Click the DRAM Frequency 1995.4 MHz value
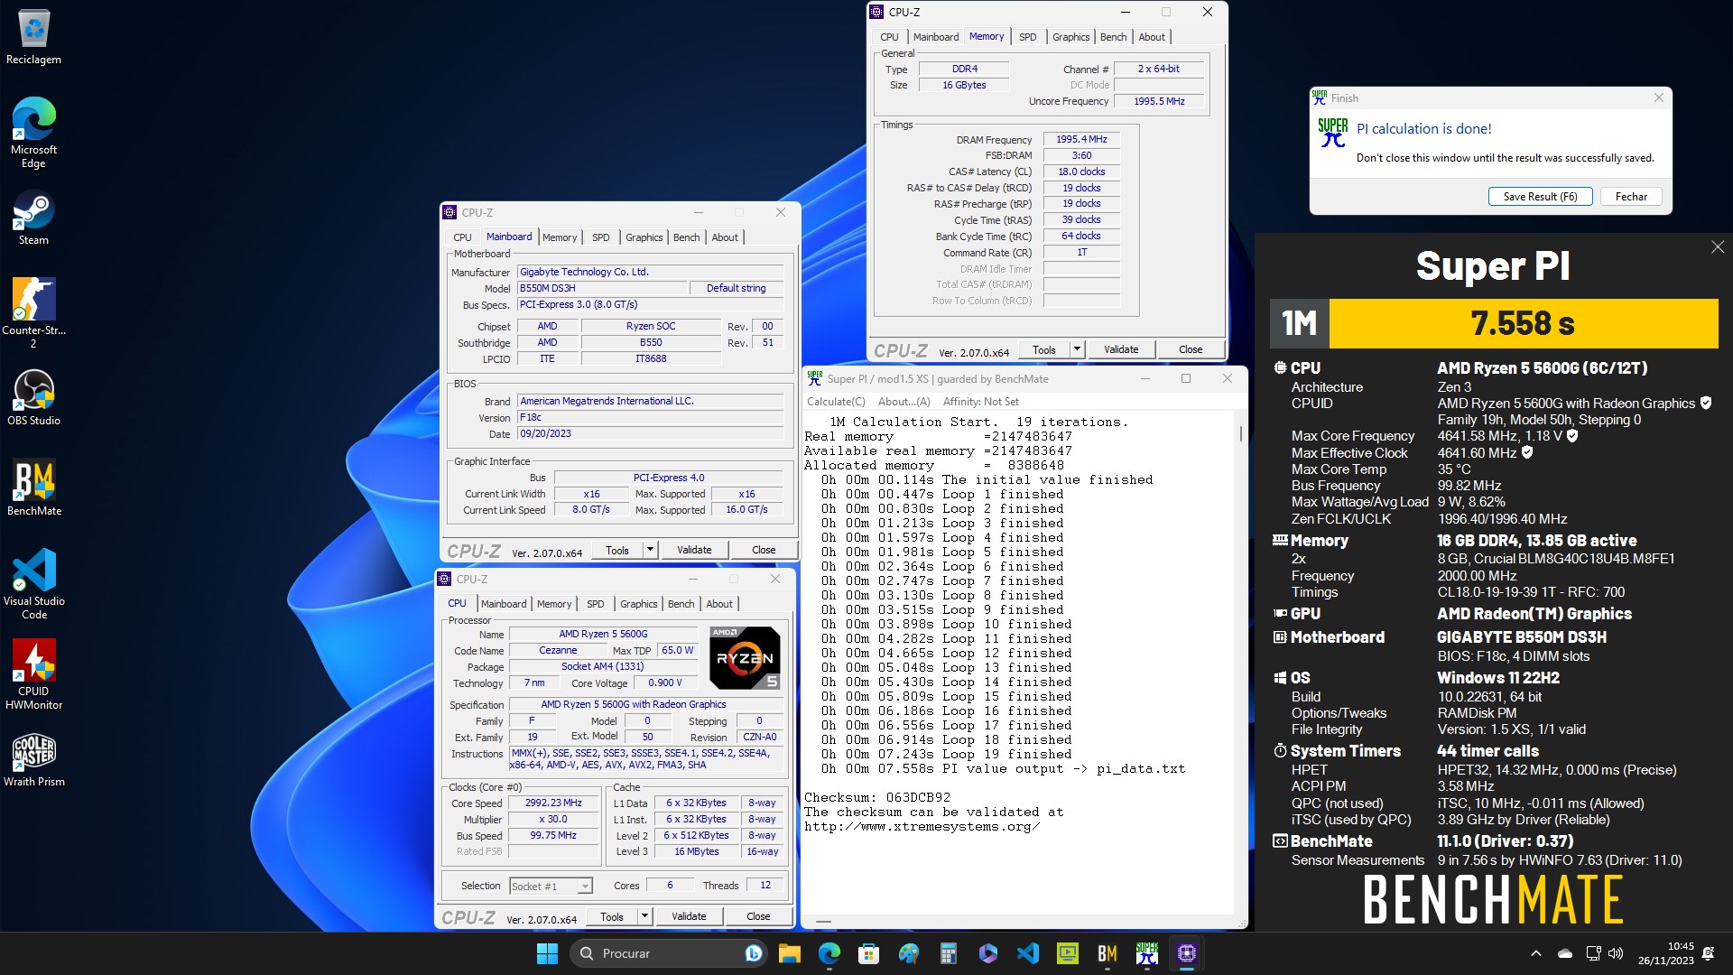This screenshot has height=975, width=1733. 1081,140
